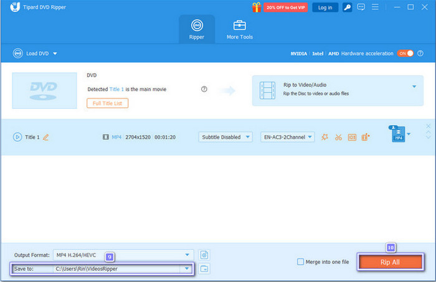
Task: Open hardware acceleration help icon
Action: tap(420, 54)
